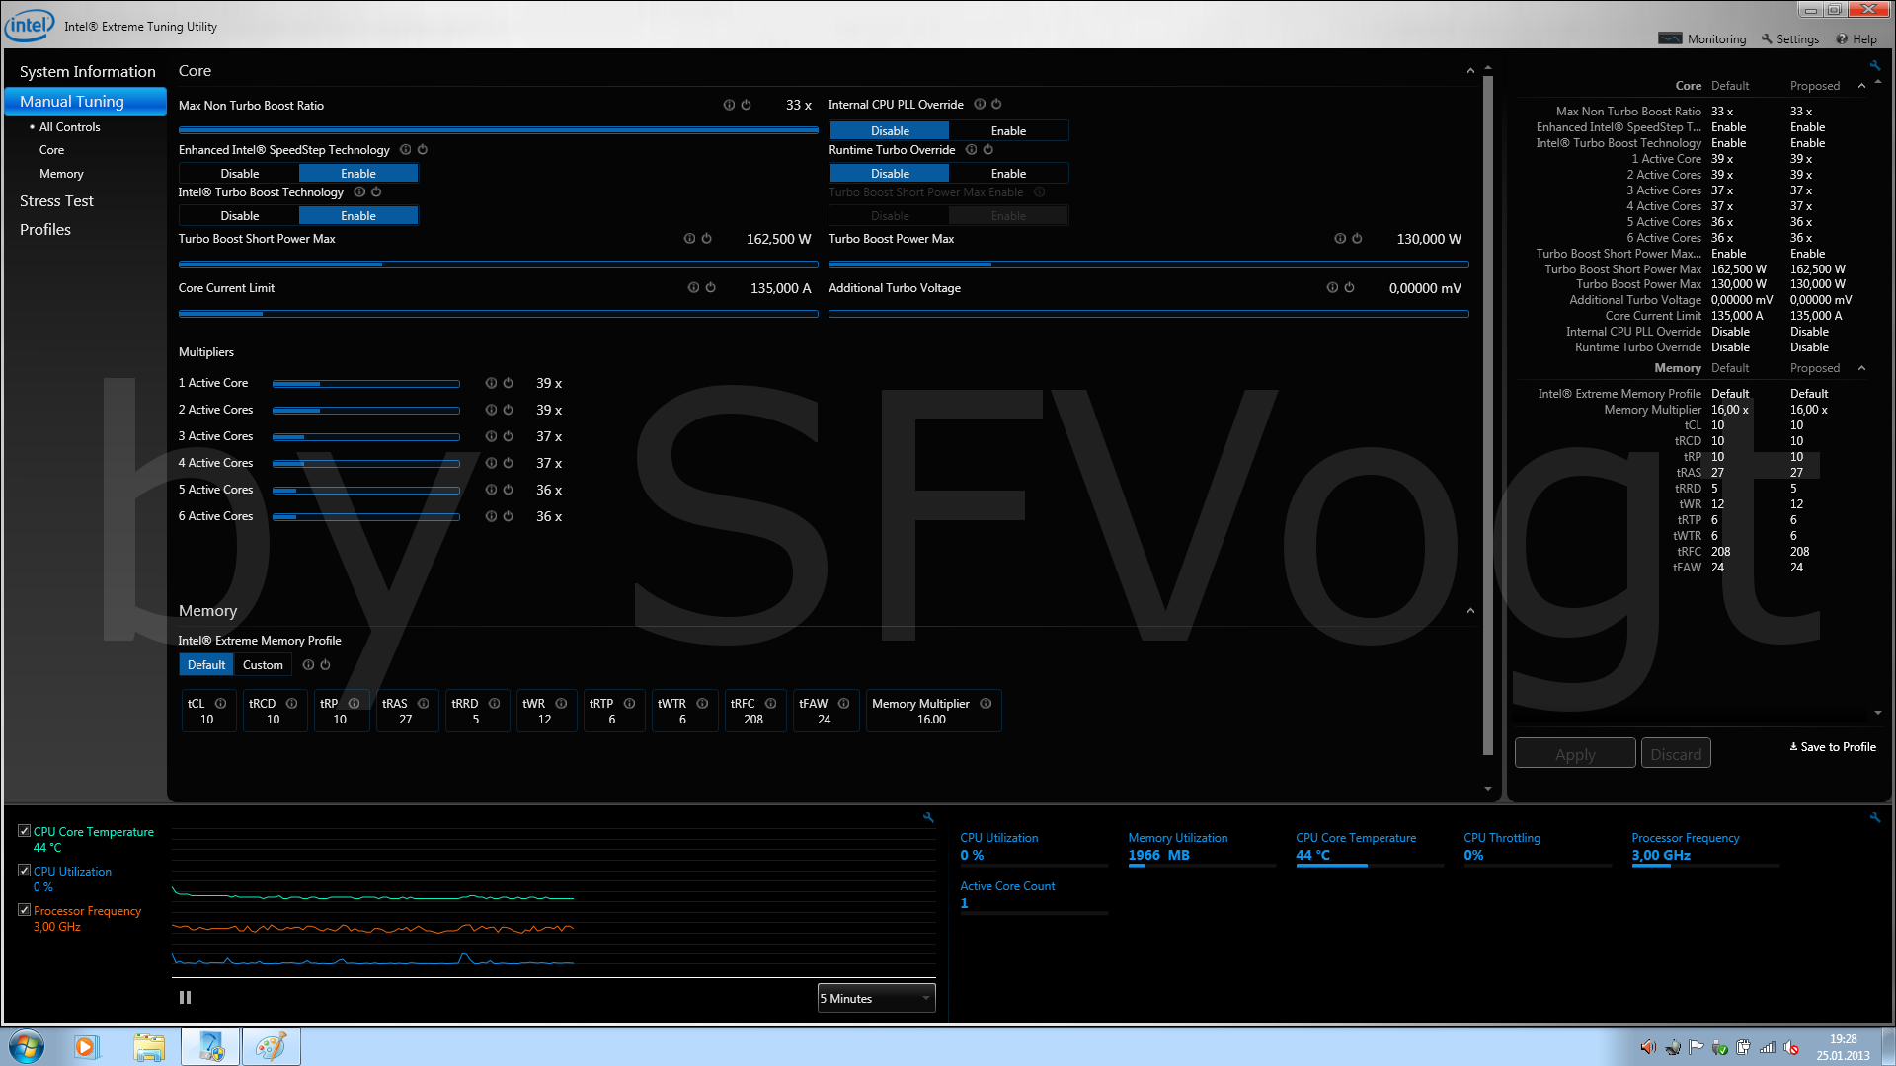This screenshot has height=1066, width=1896.
Task: Open Stress Test section
Action: tap(56, 201)
